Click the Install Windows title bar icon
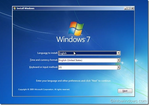 coord(14,8)
